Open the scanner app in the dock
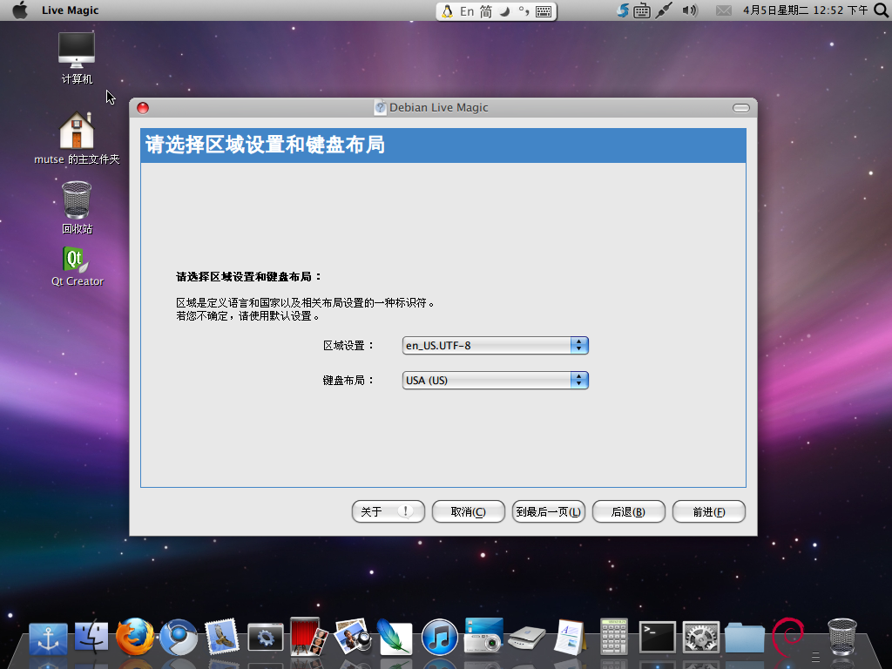The image size is (892, 669). pos(527,639)
